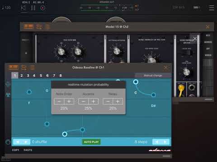This screenshot has width=217, height=162.
Task: Select the Model 15 @ Ch2 title bar
Action: (117, 27)
